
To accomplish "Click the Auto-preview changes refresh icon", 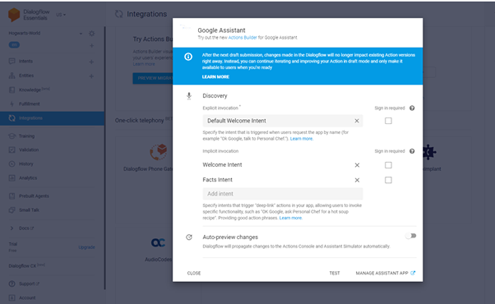I will pos(189,237).
